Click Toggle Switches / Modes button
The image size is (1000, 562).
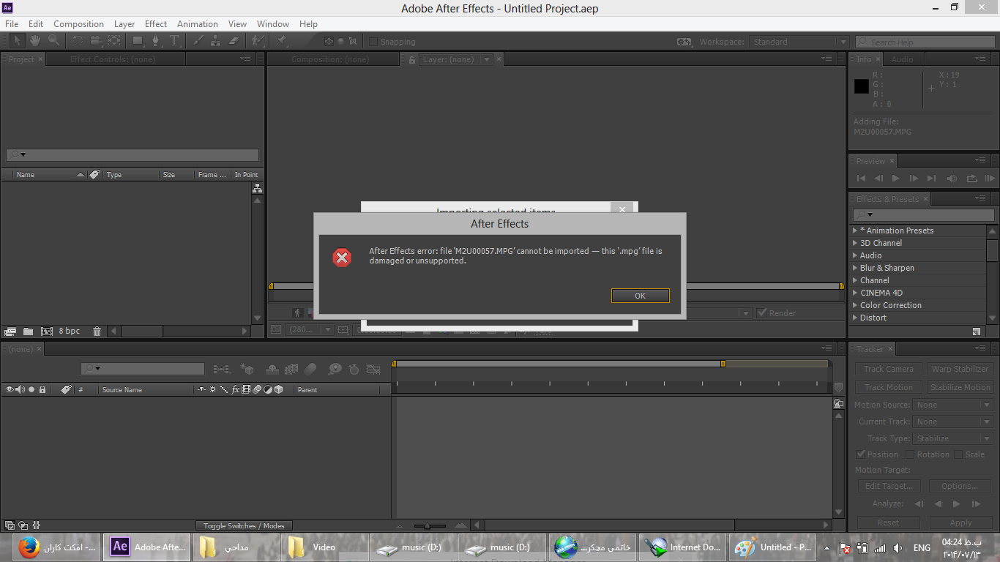coord(244,525)
